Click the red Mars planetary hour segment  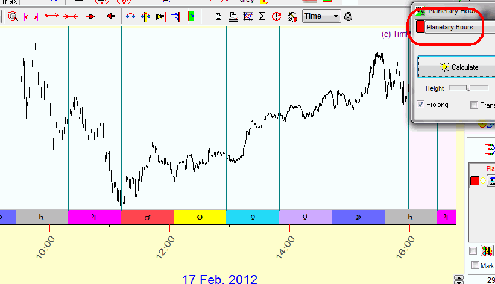(x=147, y=217)
